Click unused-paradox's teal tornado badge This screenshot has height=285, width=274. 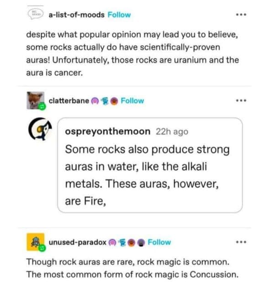(122, 242)
